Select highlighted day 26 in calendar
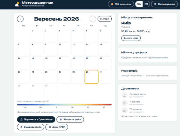This screenshot has width=180, height=136. [x=92, y=77]
